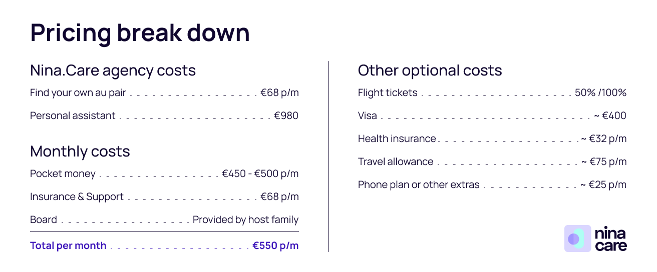
Task: Select the bold '€550 p/m' total
Action: [x=275, y=246]
